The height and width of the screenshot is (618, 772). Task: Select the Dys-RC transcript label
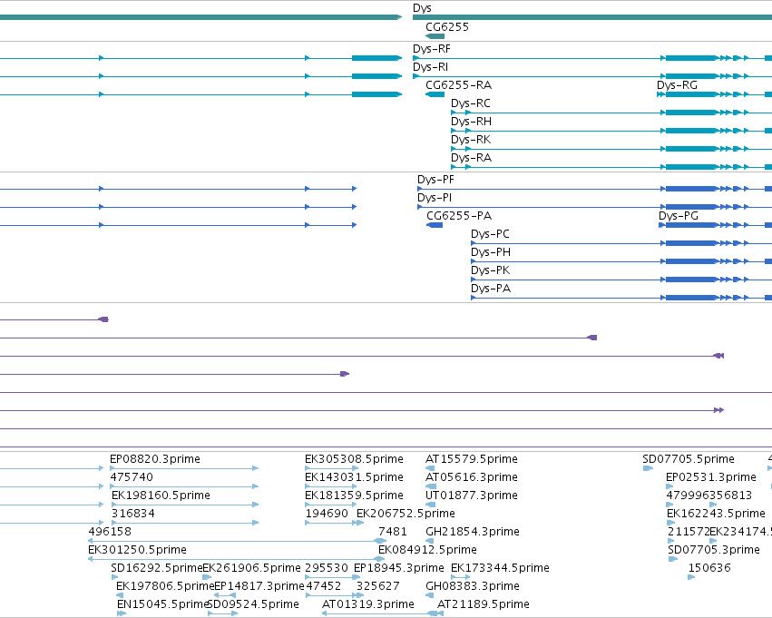point(471,103)
